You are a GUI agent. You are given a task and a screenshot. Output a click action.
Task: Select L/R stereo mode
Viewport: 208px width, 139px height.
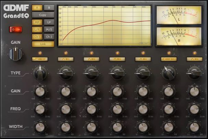[x=37, y=29]
